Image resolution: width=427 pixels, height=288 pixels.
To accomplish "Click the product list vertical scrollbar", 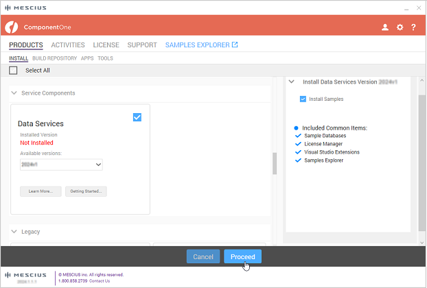I will pyautogui.click(x=275, y=164).
